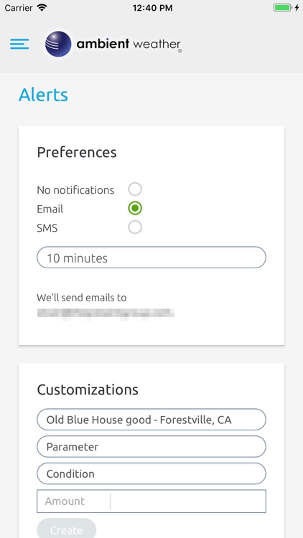Tap the Ambient Weather globe logo
This screenshot has width=303, height=538.
click(58, 44)
